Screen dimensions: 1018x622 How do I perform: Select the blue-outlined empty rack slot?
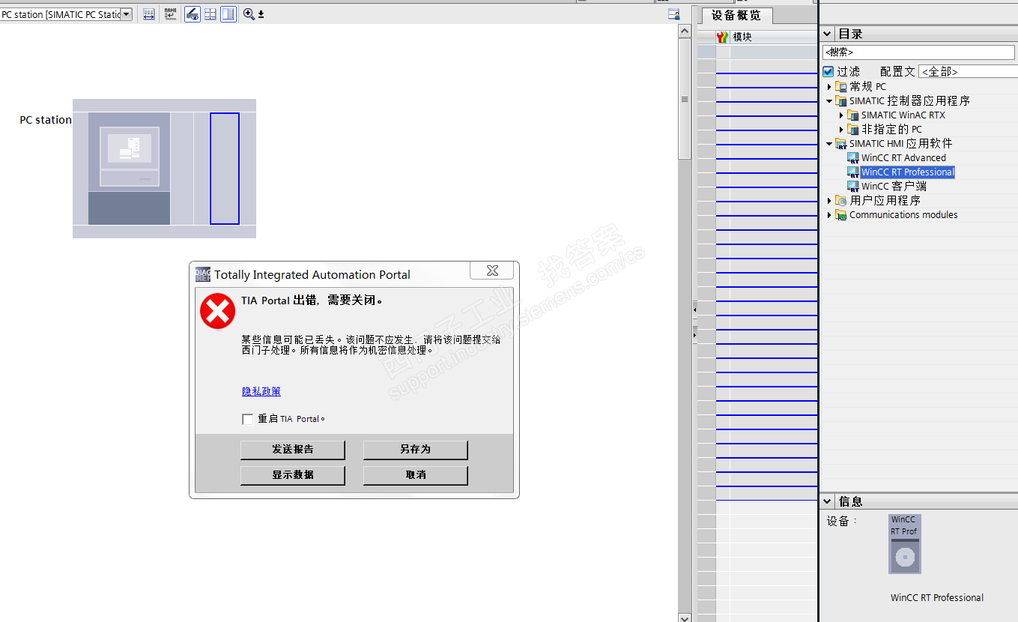tap(225, 169)
